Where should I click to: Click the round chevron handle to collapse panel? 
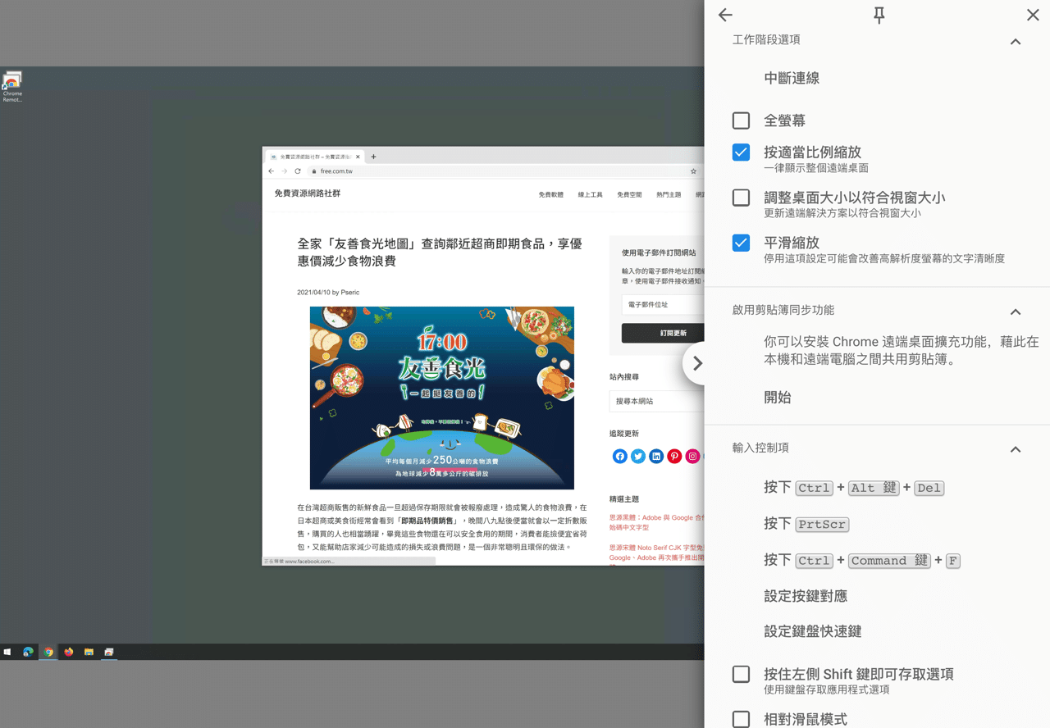coord(696,363)
